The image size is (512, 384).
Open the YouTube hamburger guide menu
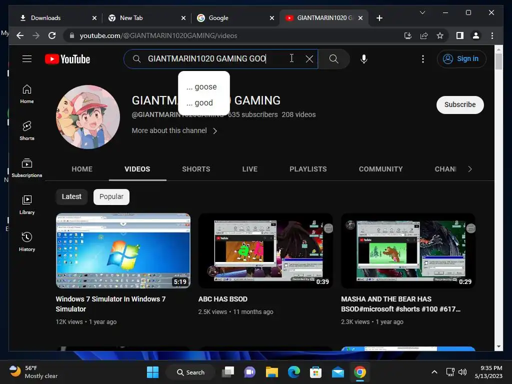27,59
